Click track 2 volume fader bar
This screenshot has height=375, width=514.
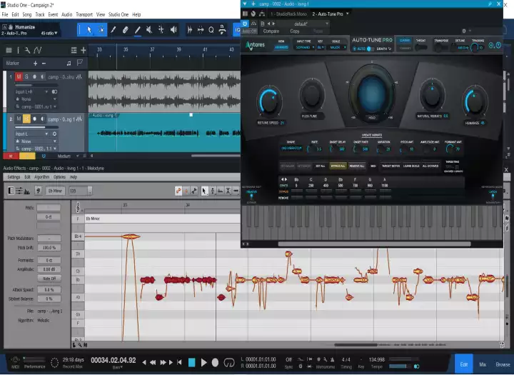pos(36,127)
